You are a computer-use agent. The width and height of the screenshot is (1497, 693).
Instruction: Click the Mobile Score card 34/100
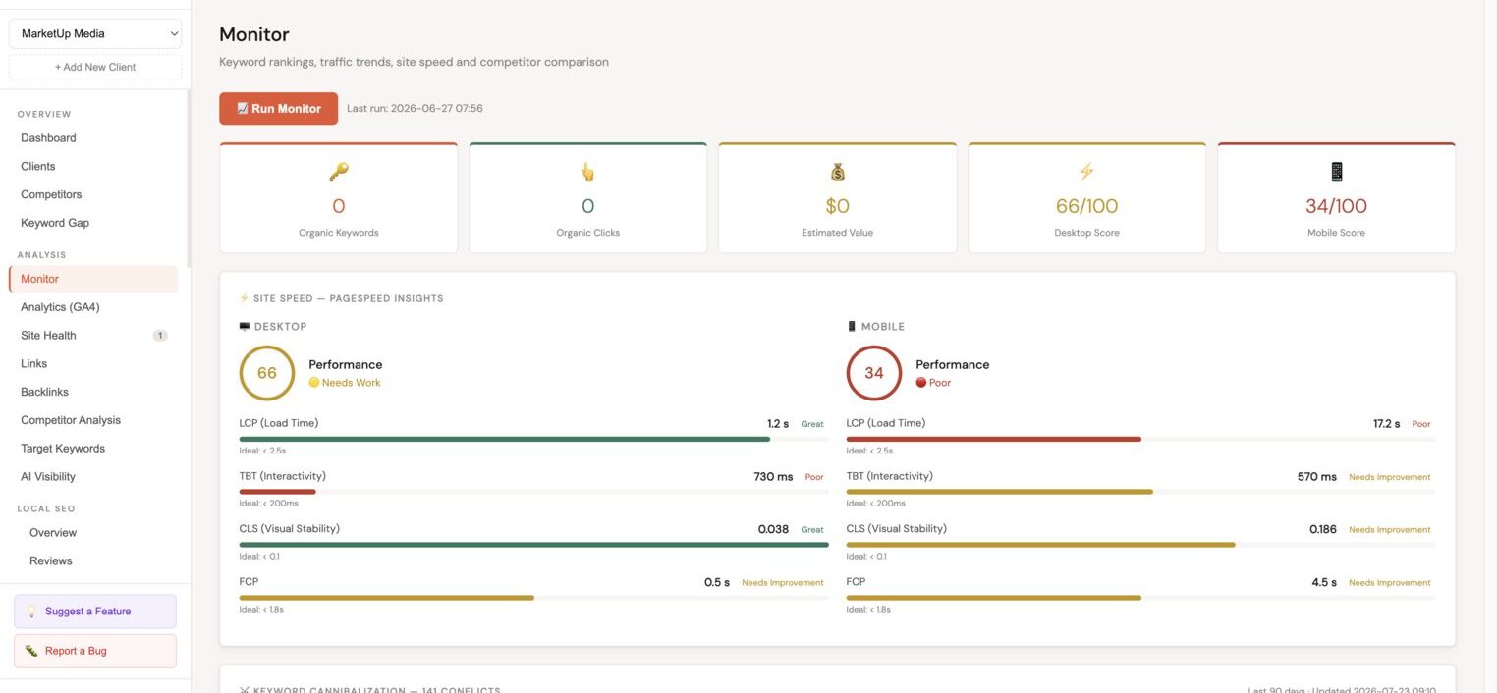tap(1336, 198)
